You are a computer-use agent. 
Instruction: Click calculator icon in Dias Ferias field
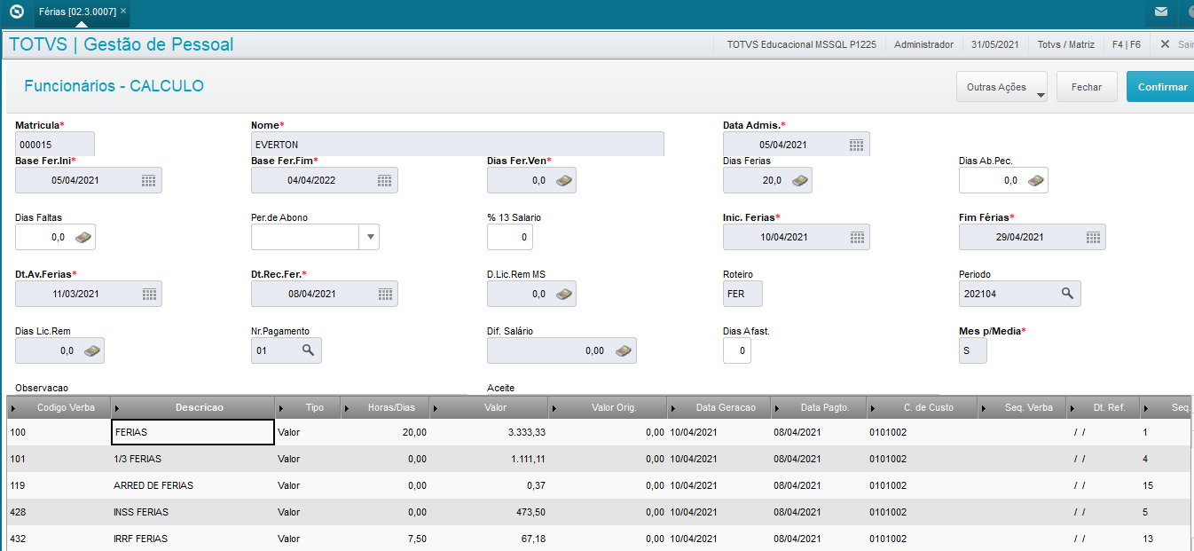coord(799,180)
